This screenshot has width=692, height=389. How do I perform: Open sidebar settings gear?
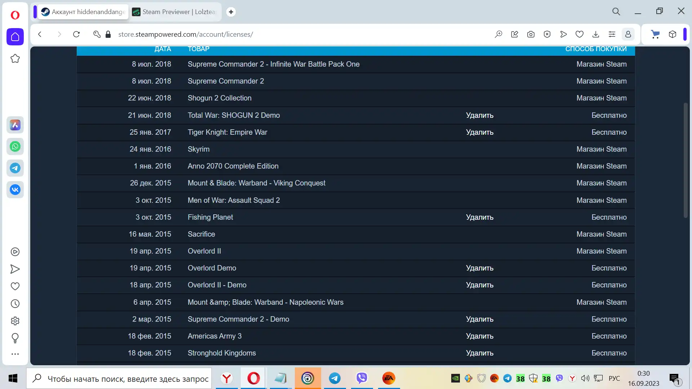[15, 321]
